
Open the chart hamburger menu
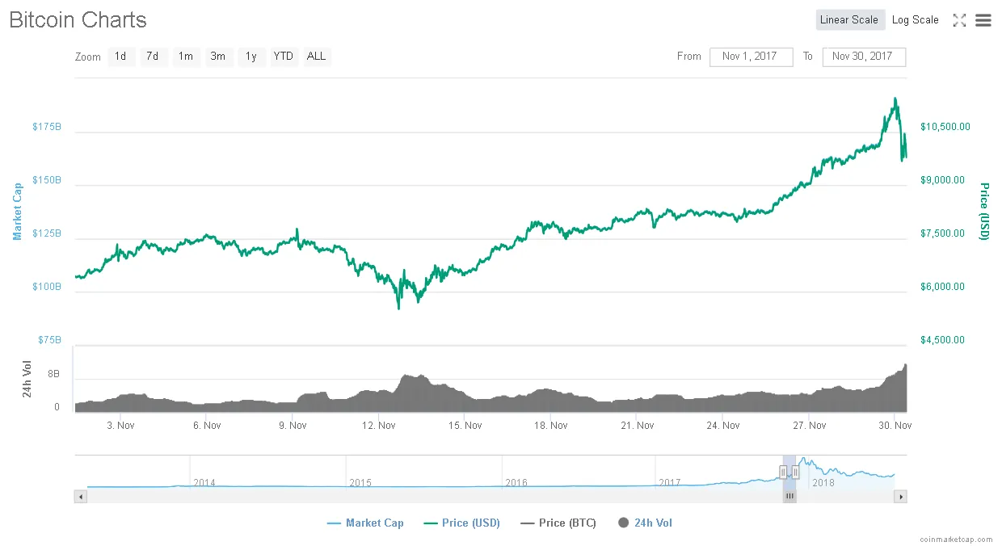(x=983, y=20)
